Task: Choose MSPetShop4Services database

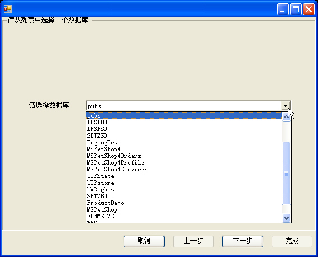Action: tap(184, 169)
